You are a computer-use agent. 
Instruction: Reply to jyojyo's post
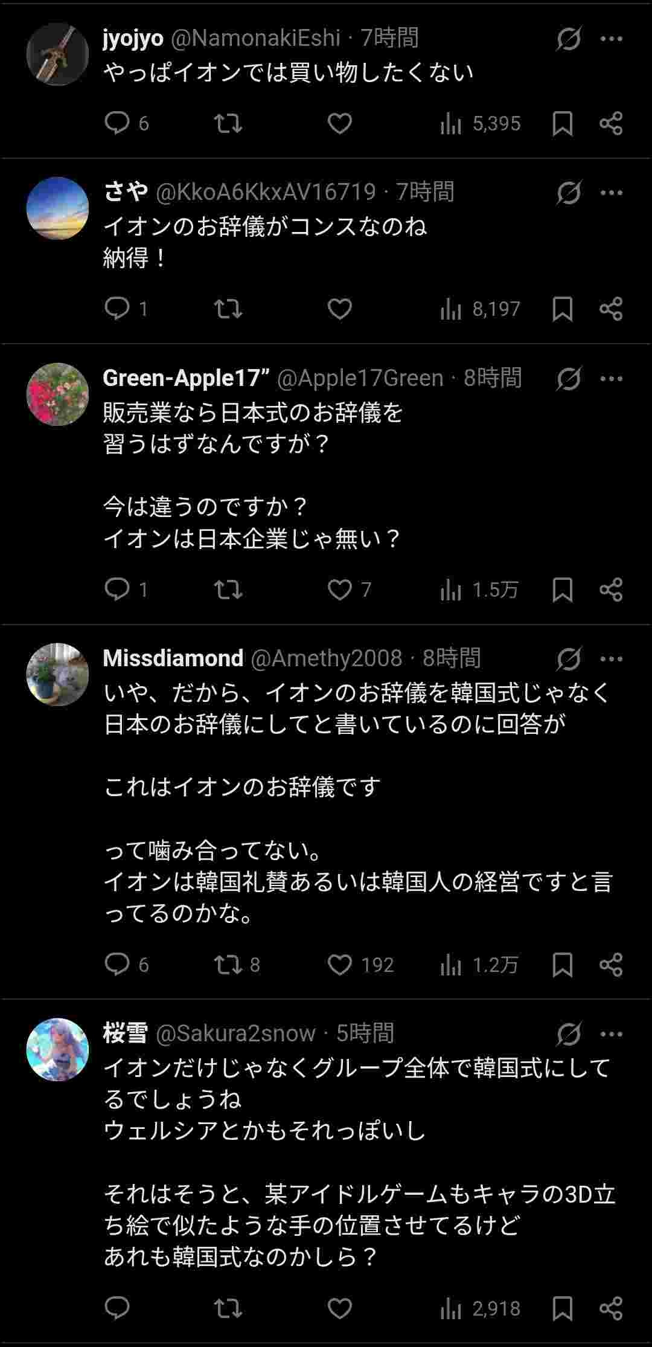pos(117,124)
